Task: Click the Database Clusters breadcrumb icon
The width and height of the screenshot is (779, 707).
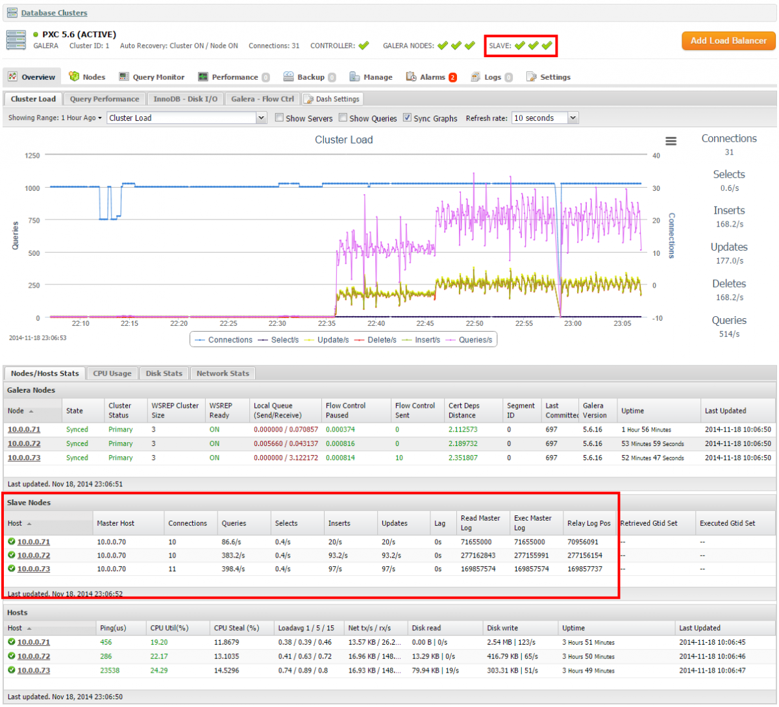Action: tap(12, 13)
